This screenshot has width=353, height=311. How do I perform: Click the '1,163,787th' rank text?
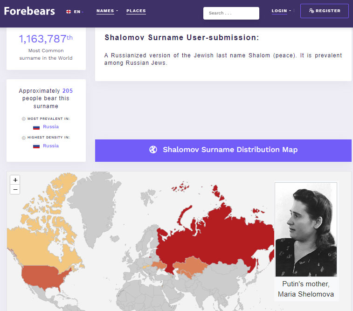click(46, 39)
